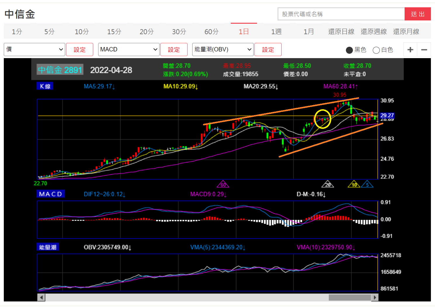Click the K線 panel label
Screen dimensions: 435x307
tap(45, 86)
